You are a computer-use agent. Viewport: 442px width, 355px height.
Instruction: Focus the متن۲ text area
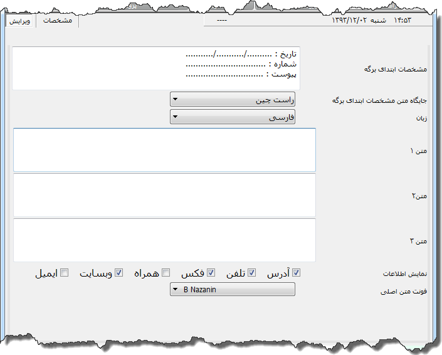click(164, 195)
